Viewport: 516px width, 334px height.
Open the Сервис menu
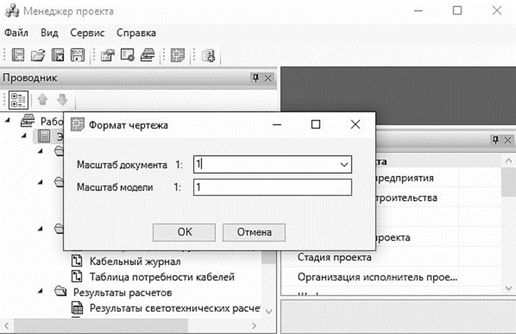(x=88, y=32)
